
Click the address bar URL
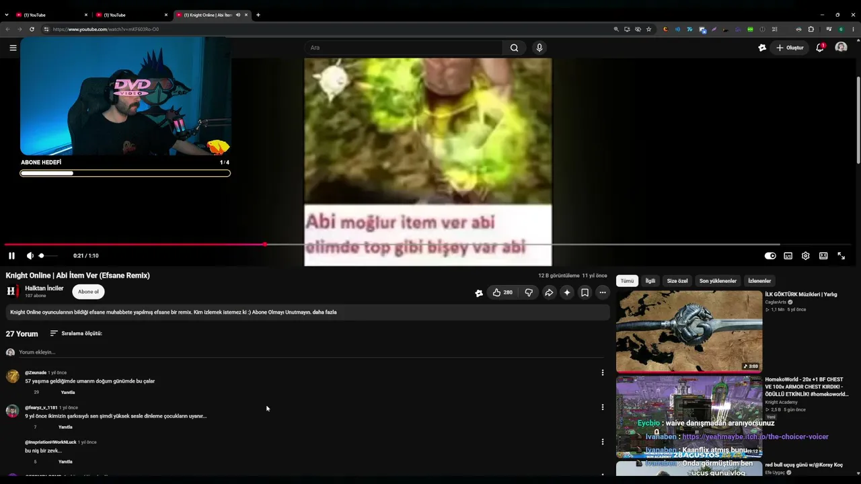[106, 29]
